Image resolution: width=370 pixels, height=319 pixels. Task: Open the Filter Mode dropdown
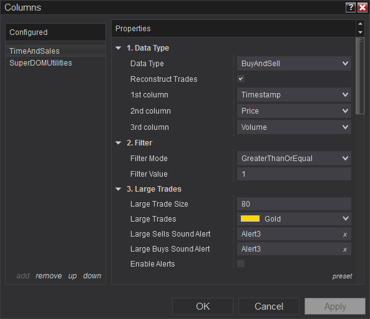(294, 158)
